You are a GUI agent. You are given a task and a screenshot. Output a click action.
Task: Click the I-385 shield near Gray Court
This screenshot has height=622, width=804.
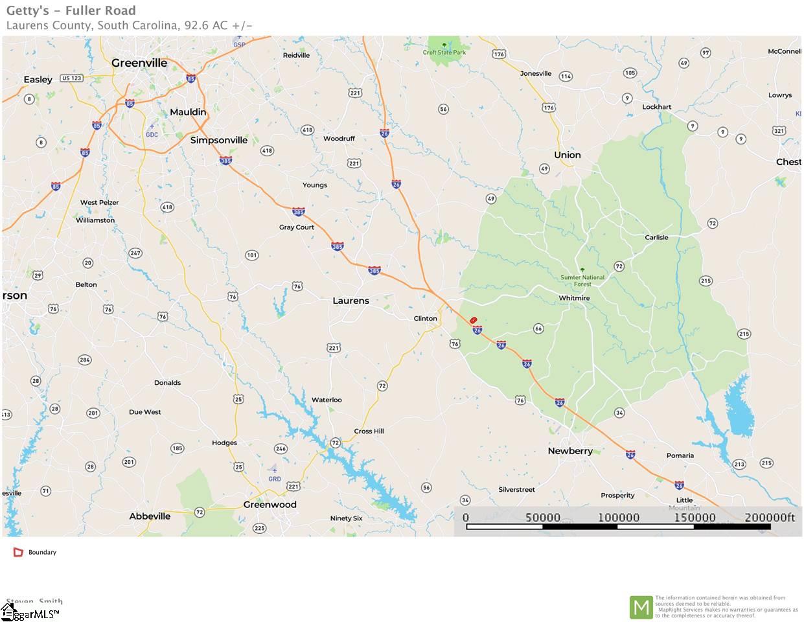coord(299,212)
